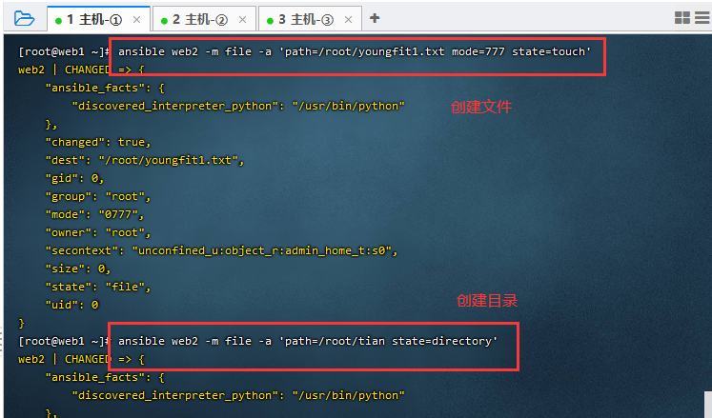712x418 pixels.
Task: Click the "gid": 0 line
Action: point(74,178)
